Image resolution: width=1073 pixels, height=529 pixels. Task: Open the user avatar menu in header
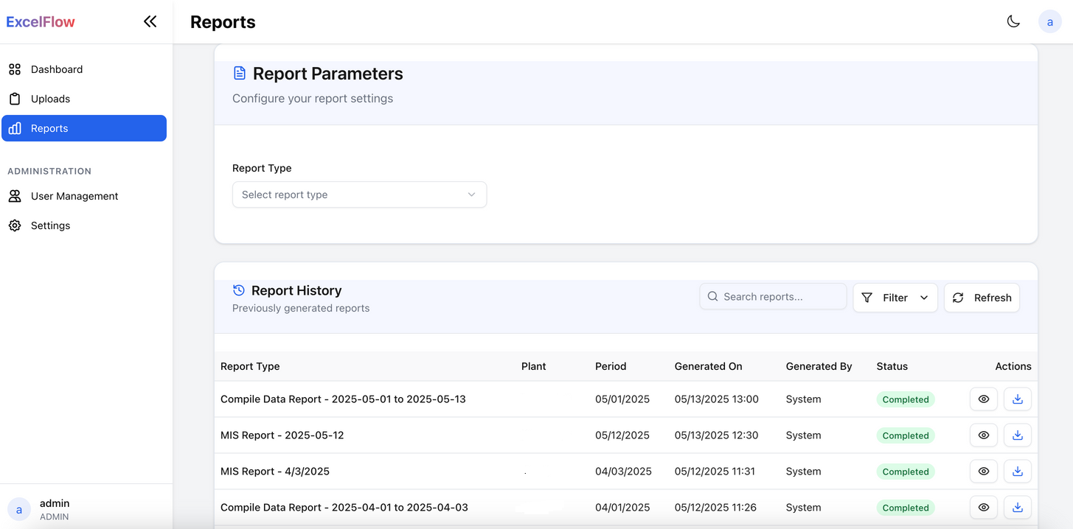(1049, 22)
